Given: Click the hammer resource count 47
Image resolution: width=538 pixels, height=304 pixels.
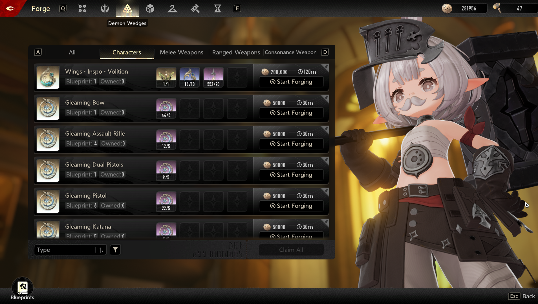Looking at the screenshot, I should [x=519, y=8].
